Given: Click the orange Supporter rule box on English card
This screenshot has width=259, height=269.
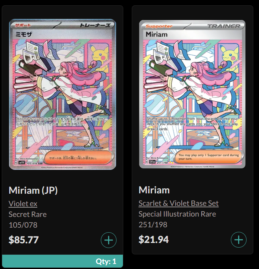Looking at the screenshot, I should click(x=208, y=157).
